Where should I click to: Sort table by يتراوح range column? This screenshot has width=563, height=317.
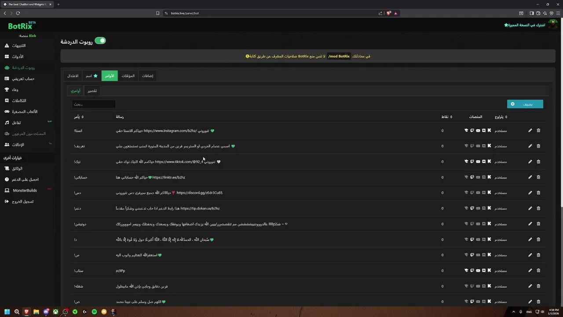pyautogui.click(x=501, y=117)
